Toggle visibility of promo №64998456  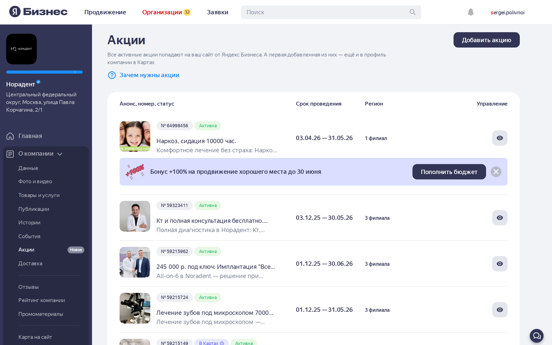[x=500, y=138]
